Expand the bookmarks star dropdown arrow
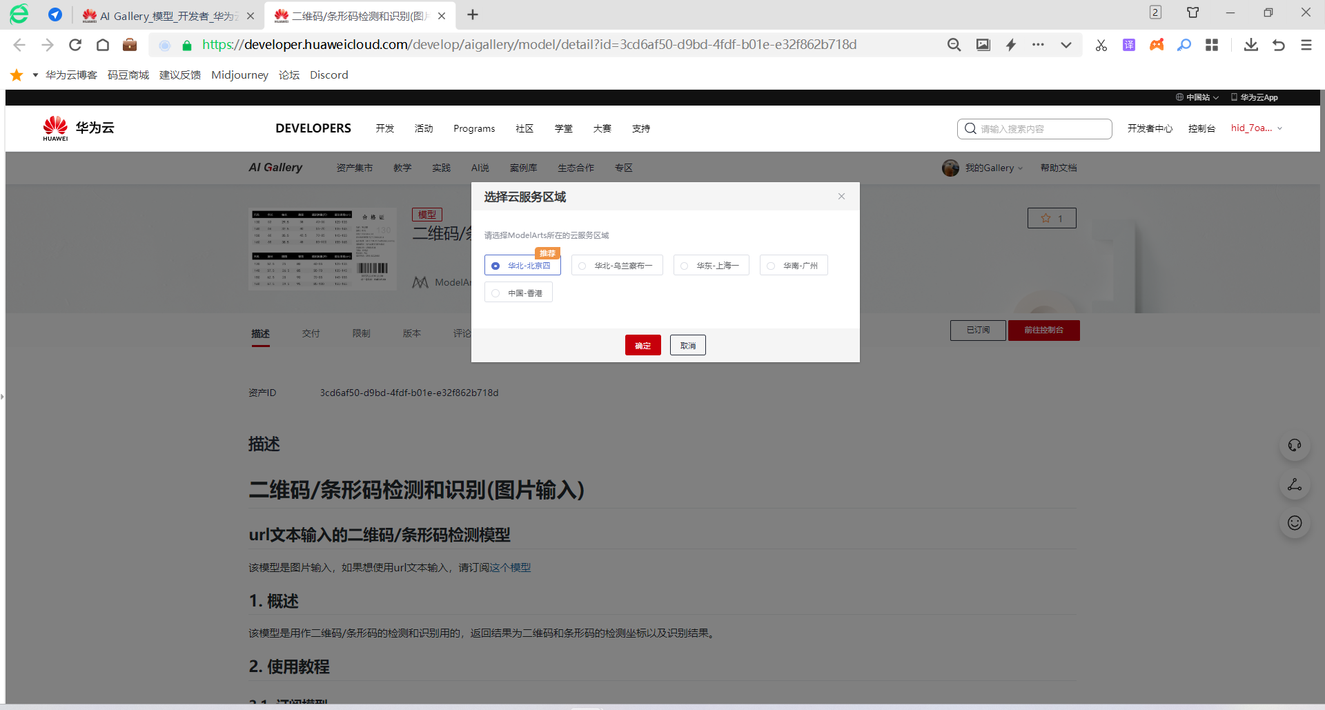 (35, 75)
